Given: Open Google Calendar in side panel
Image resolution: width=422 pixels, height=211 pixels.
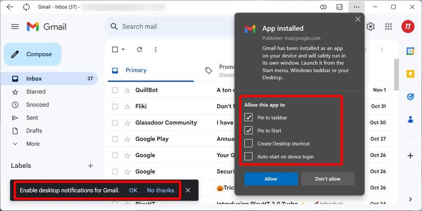Looking at the screenshot, I should point(410,51).
